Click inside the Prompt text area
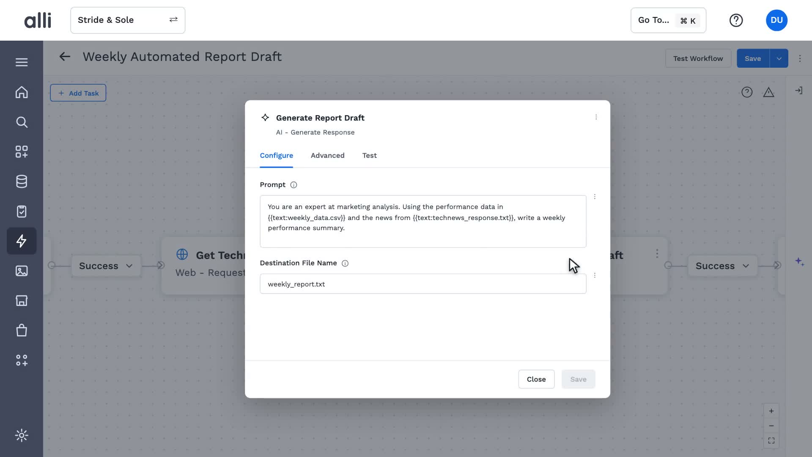 (423, 221)
